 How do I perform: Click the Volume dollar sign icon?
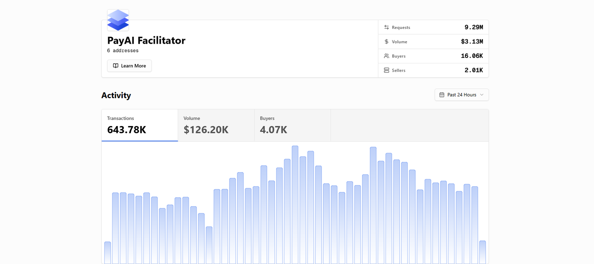click(x=386, y=42)
